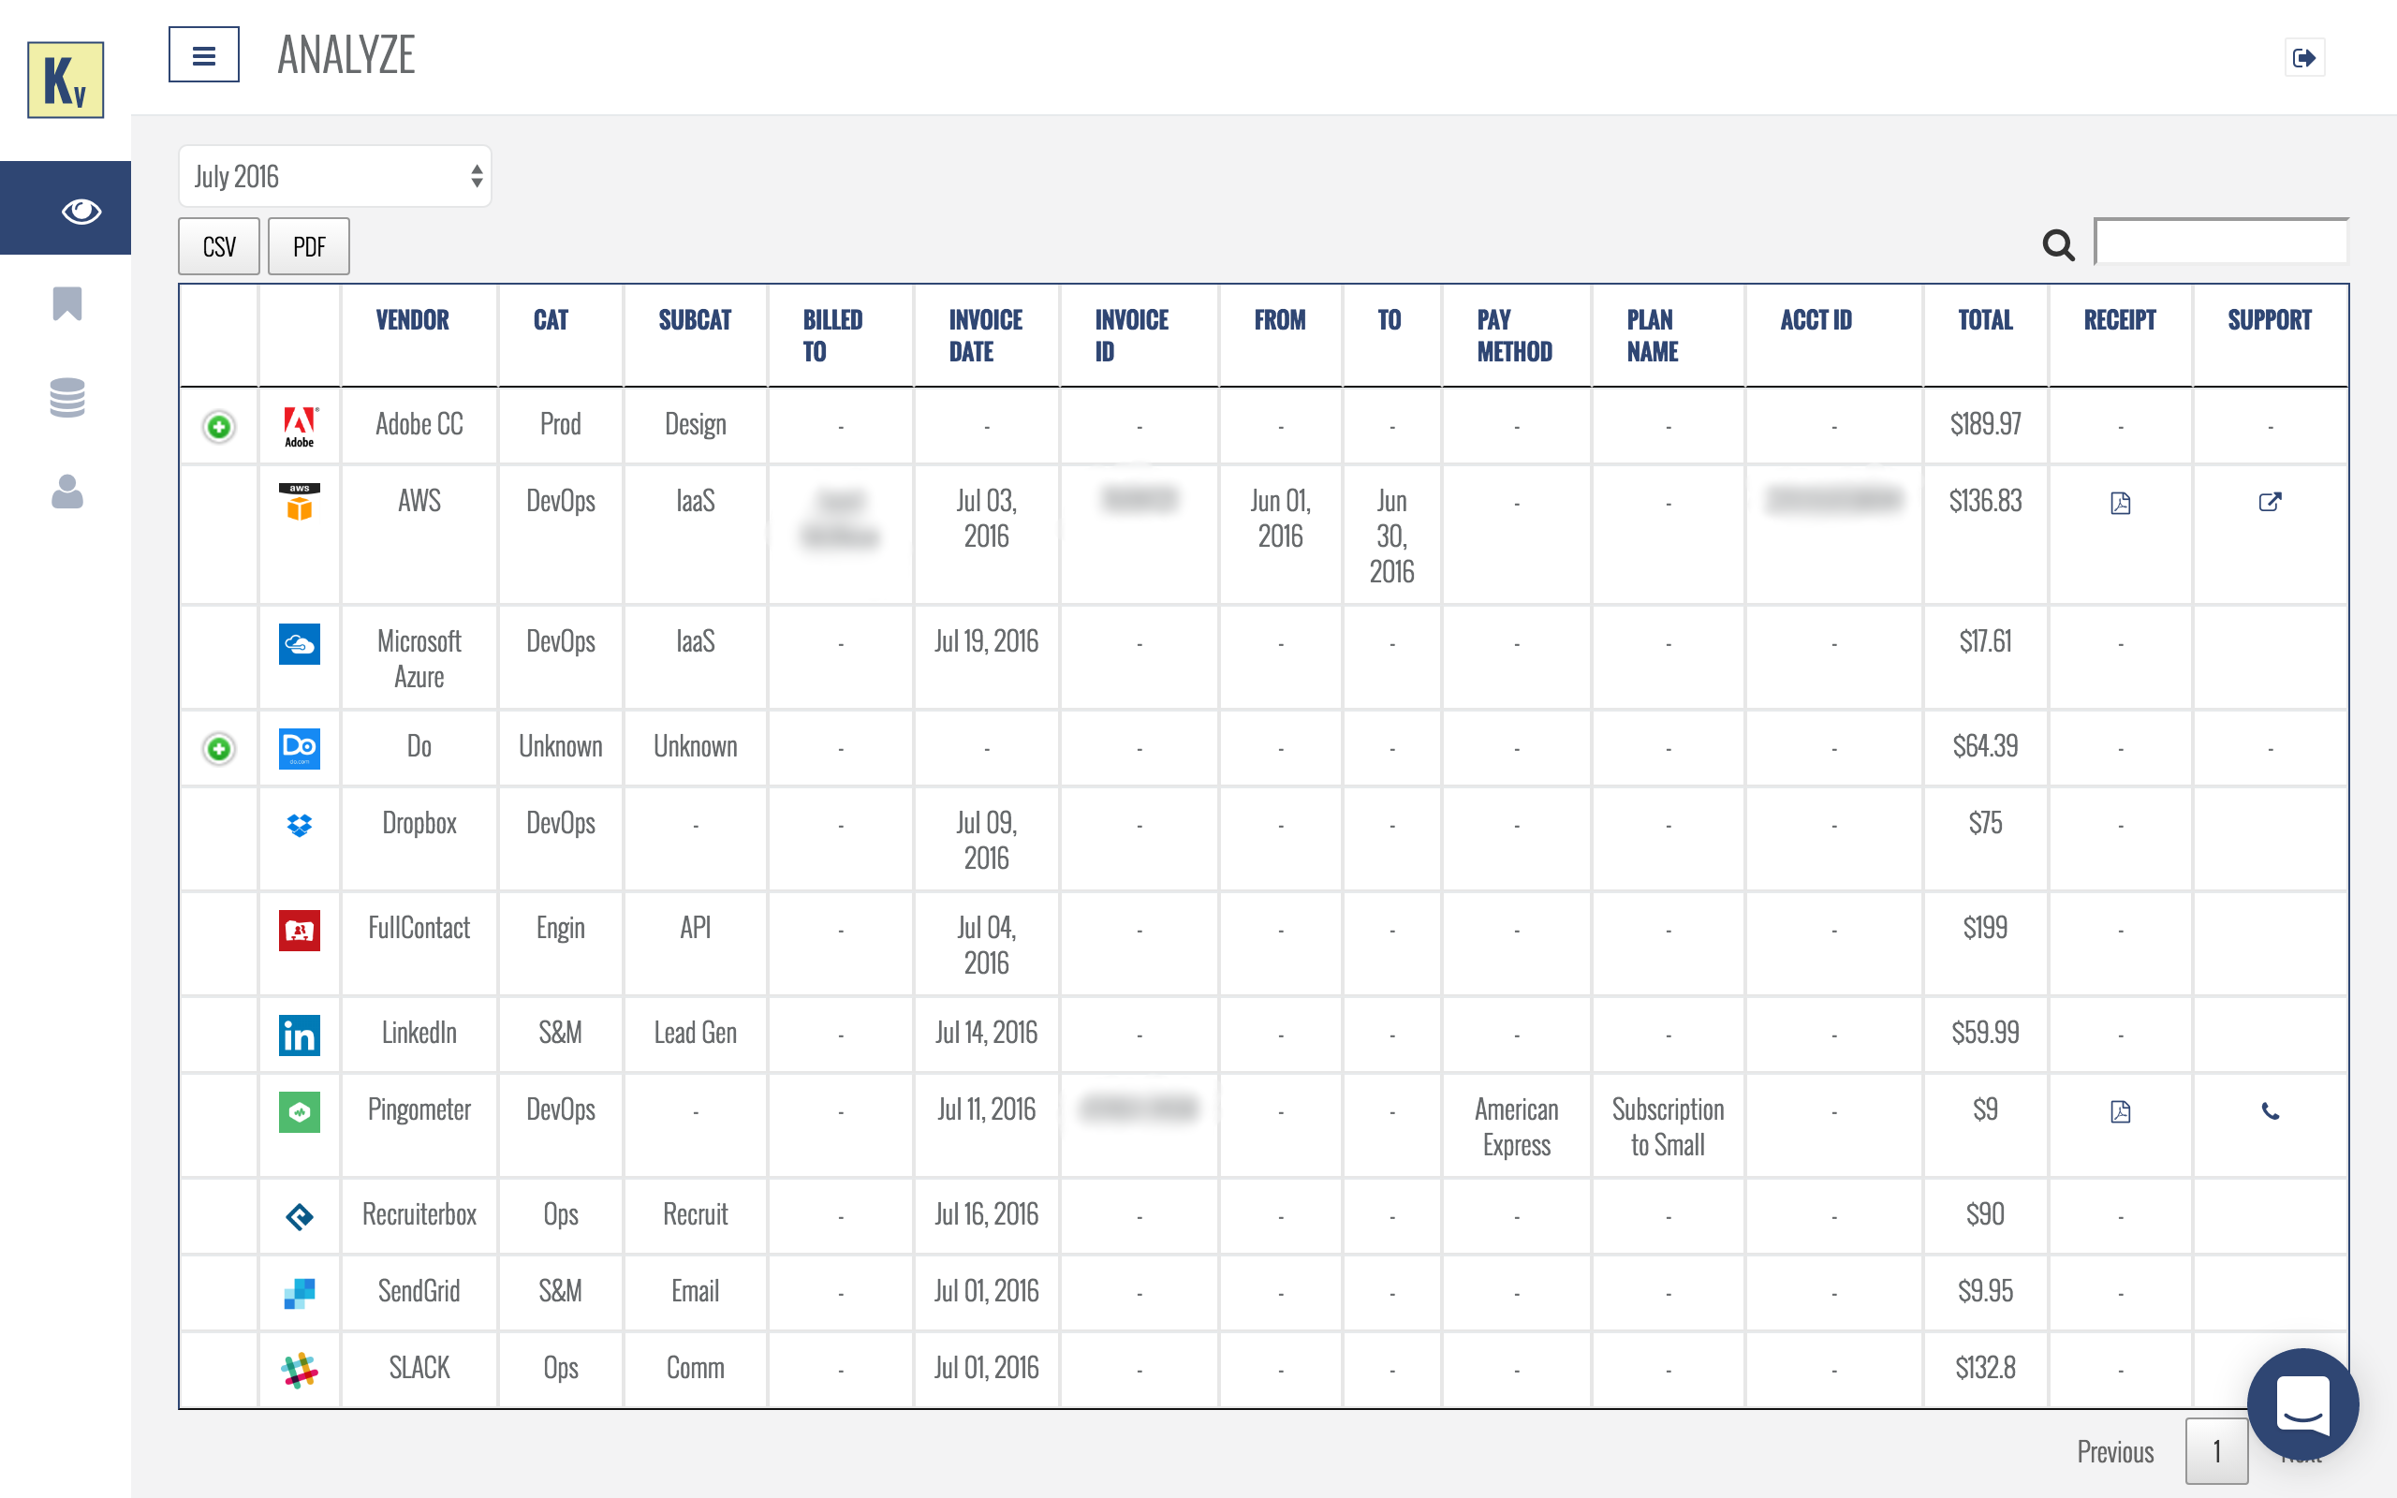Open the user profile sidebar icon
Screen dimensions: 2397x1498
(66, 492)
